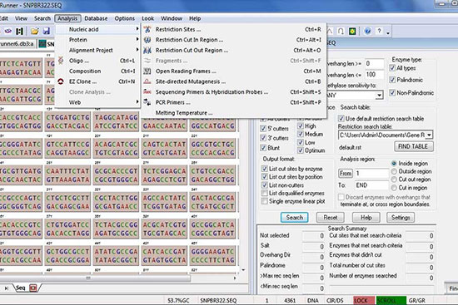Click the green and yellow circle toolbar icon
Image resolution: width=458 pixels, height=305 pixels.
(x=352, y=31)
